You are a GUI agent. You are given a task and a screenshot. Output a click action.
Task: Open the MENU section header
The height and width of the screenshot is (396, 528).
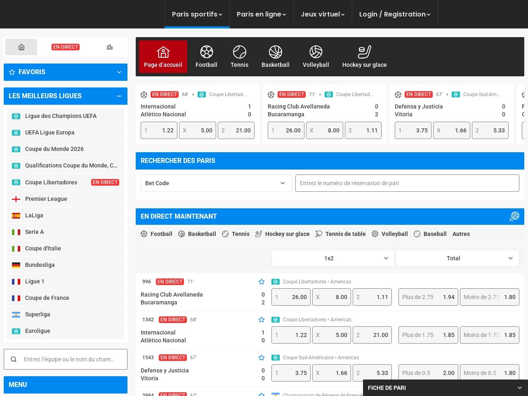[66, 385]
